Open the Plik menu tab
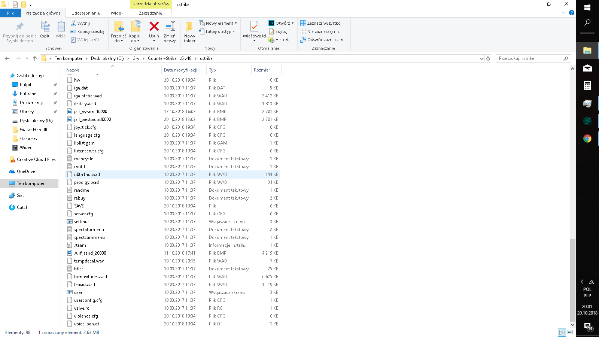Image resolution: width=599 pixels, height=337 pixels. coord(10,13)
